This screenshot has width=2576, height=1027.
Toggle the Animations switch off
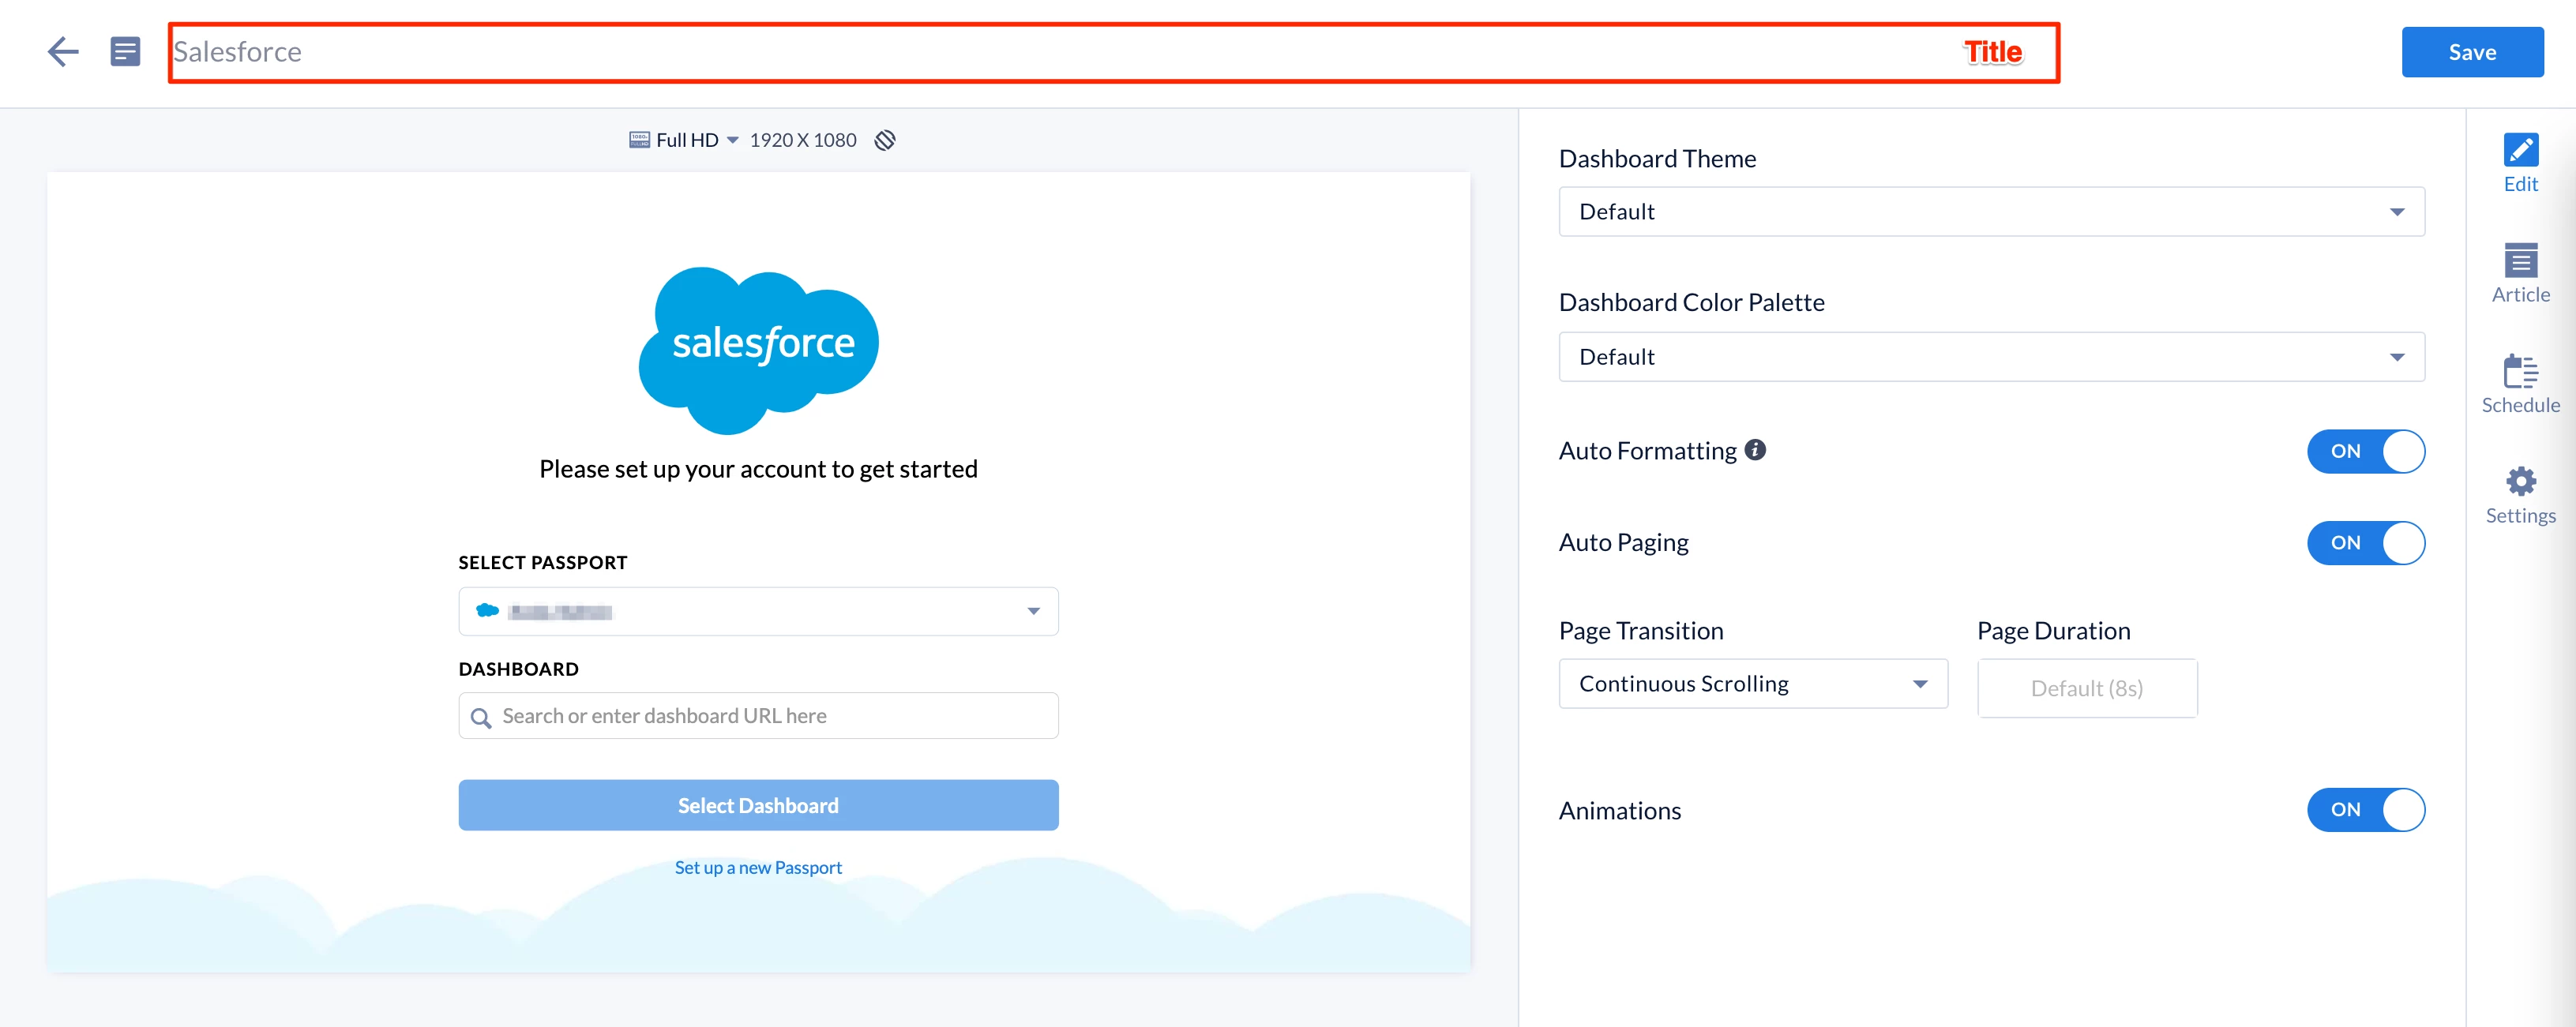(x=2364, y=810)
